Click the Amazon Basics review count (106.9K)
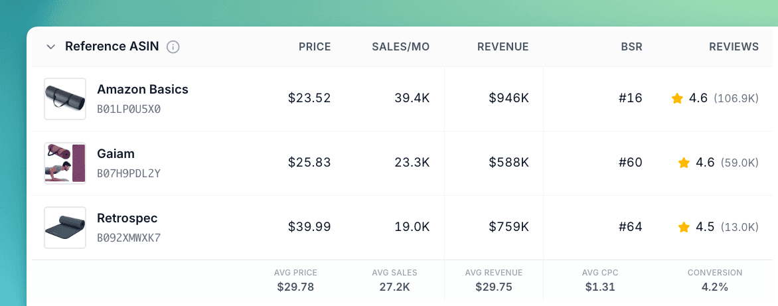Screen dimensions: 778x306 736,99
